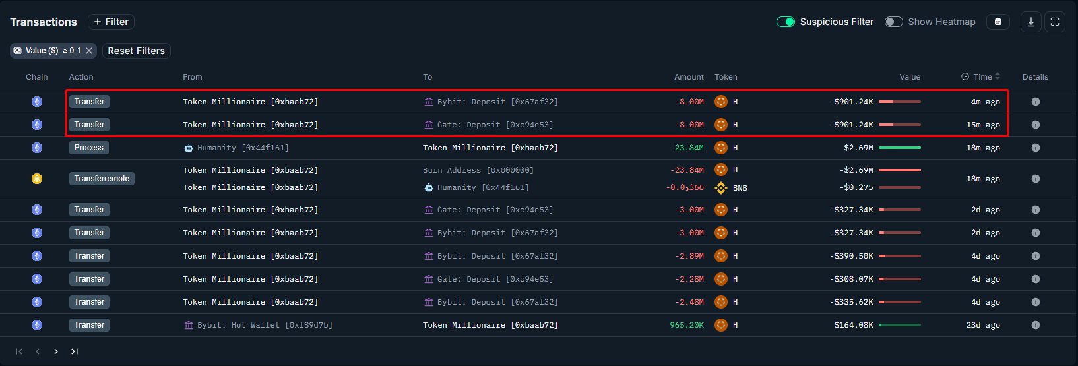Click value bar of 23.84M Process row
The width and height of the screenshot is (1078, 366).
[899, 148]
